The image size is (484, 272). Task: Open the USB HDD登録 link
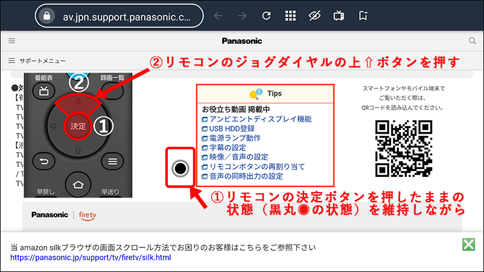tap(232, 129)
